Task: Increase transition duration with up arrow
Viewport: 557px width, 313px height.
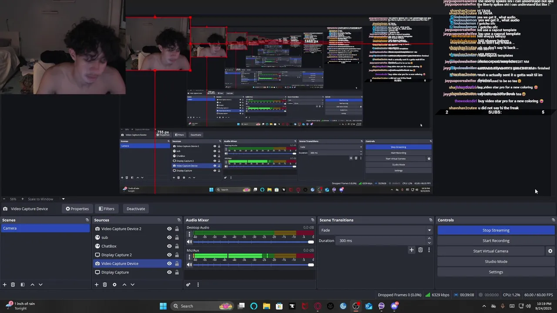Action: coord(429,238)
